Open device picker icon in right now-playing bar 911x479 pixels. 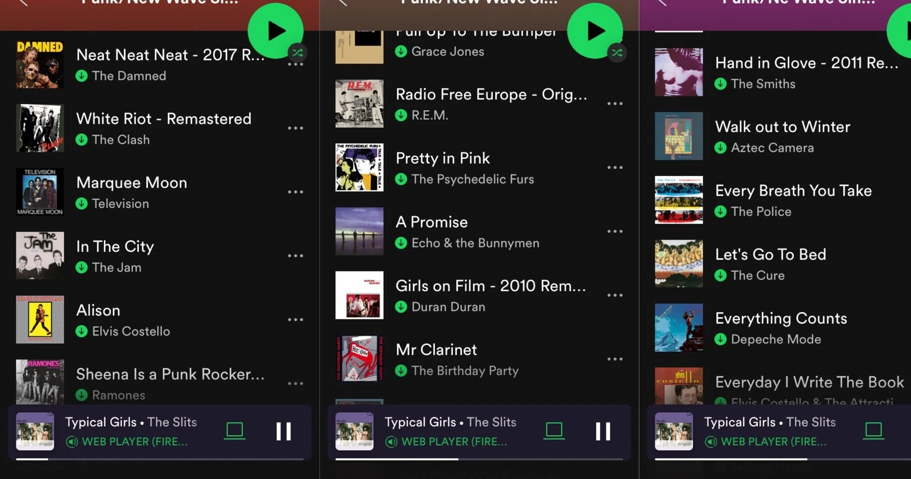(x=874, y=431)
